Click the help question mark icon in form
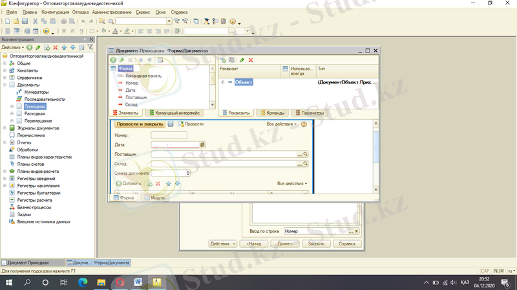517x290 pixels. pos(304,124)
